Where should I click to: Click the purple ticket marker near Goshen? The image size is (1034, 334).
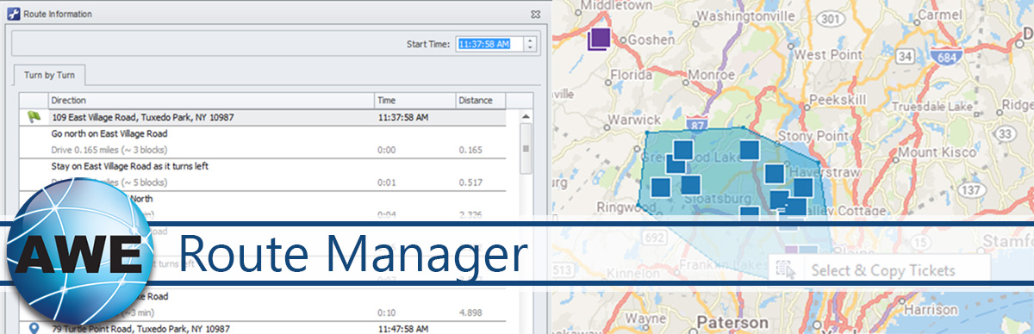coord(599,39)
